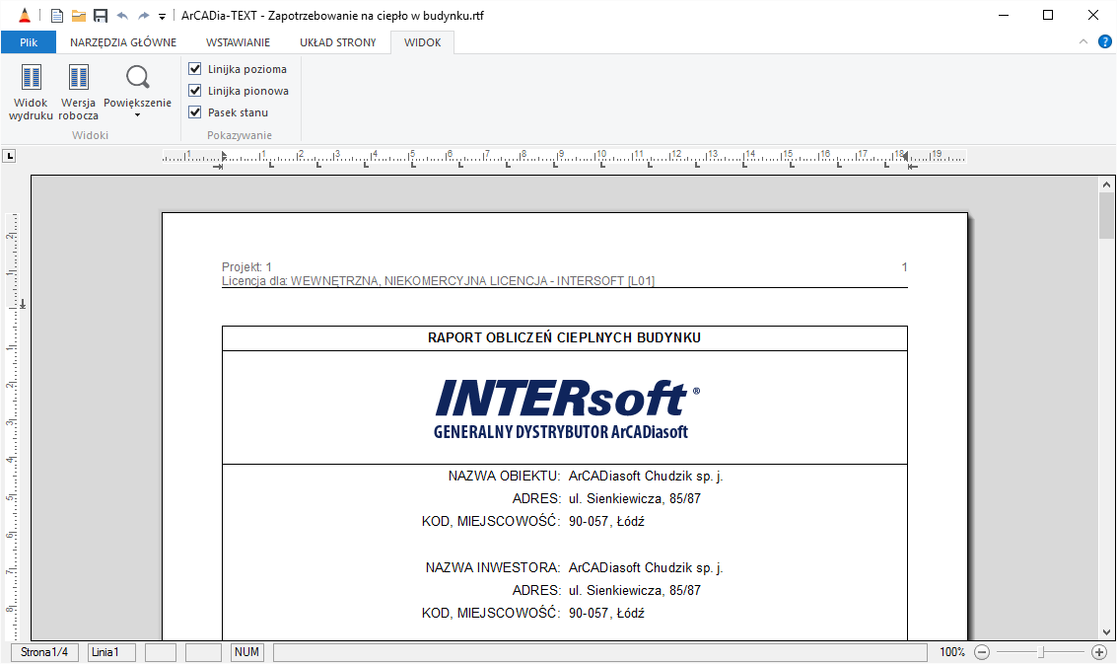
Task: Save document with the floppy disk icon
Action: [101, 16]
